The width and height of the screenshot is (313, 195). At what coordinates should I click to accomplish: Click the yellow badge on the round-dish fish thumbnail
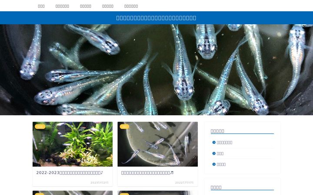124,127
